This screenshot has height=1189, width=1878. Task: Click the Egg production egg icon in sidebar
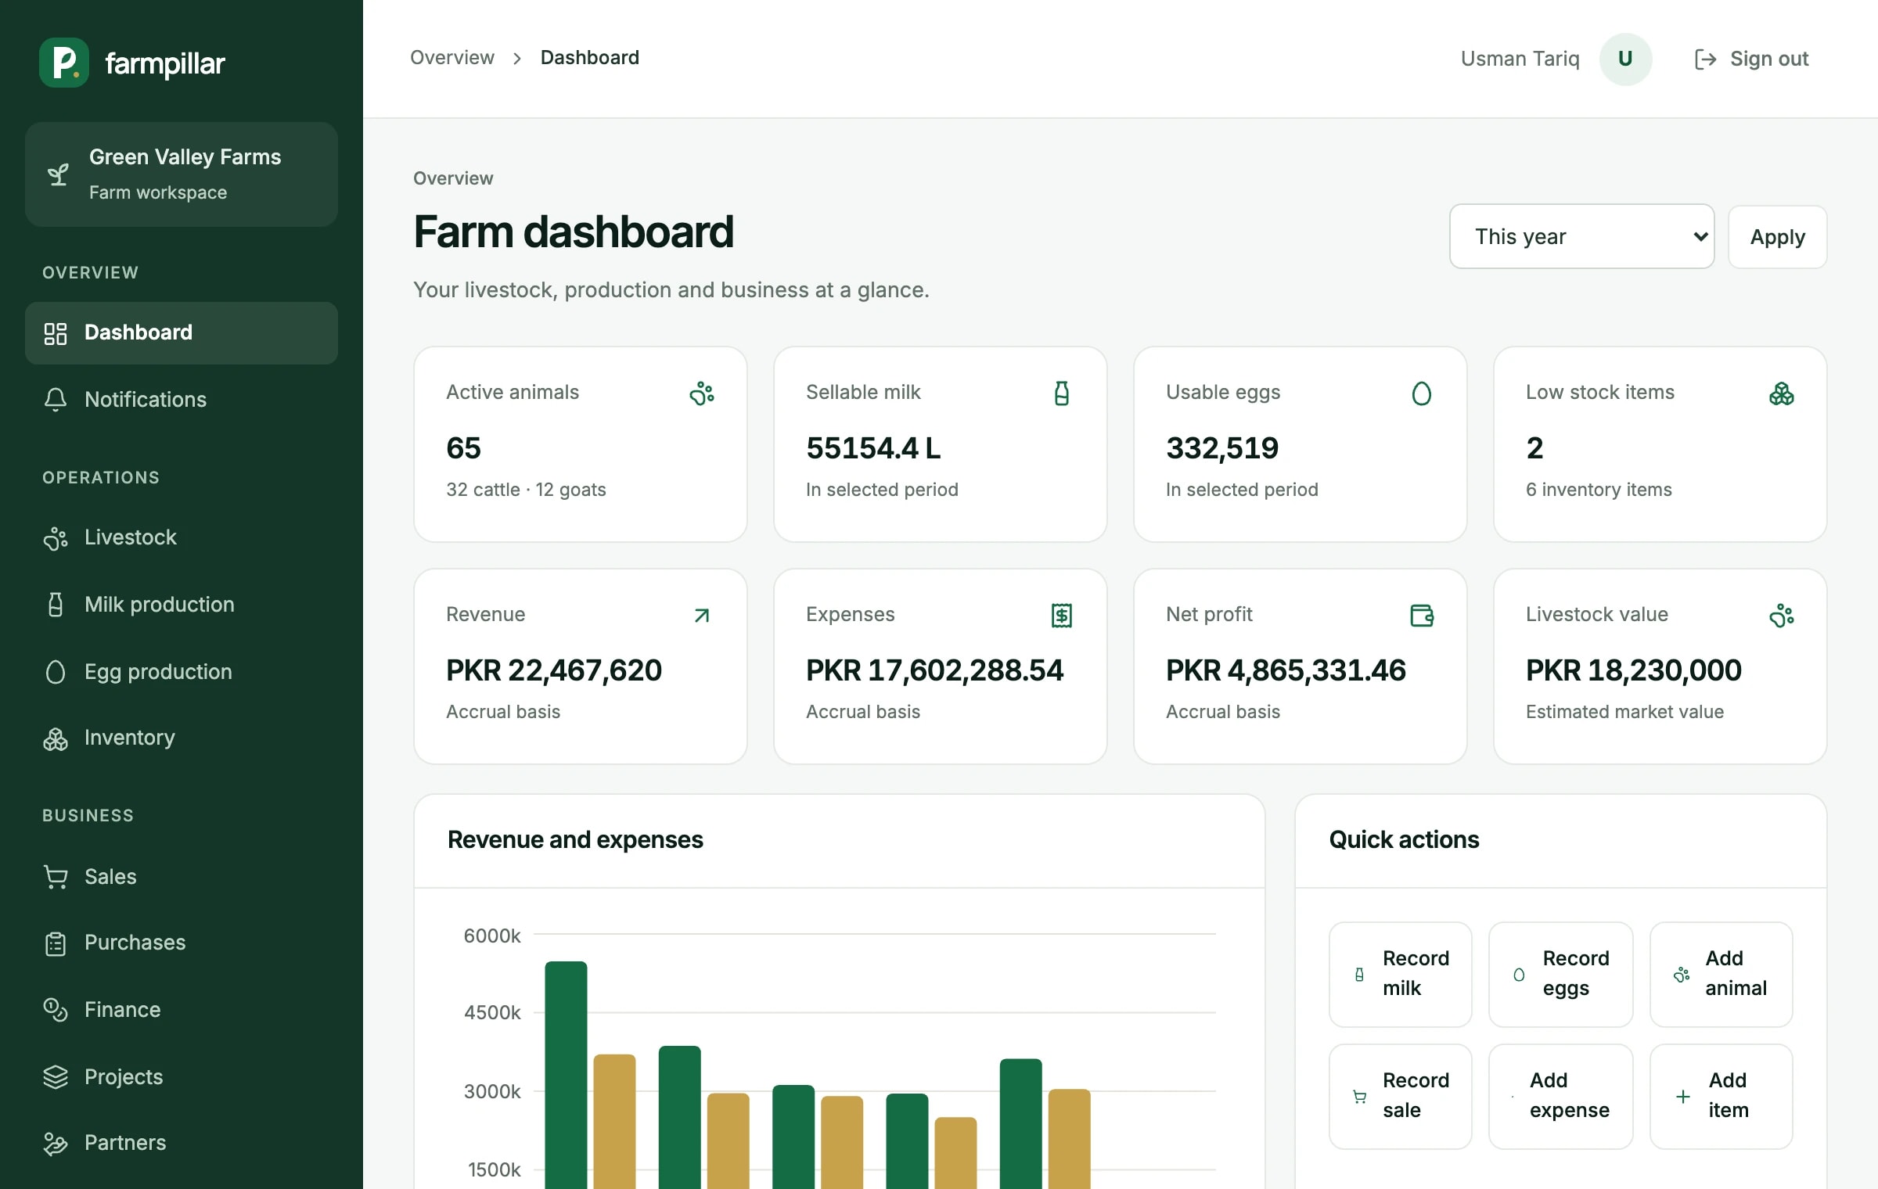(x=56, y=672)
